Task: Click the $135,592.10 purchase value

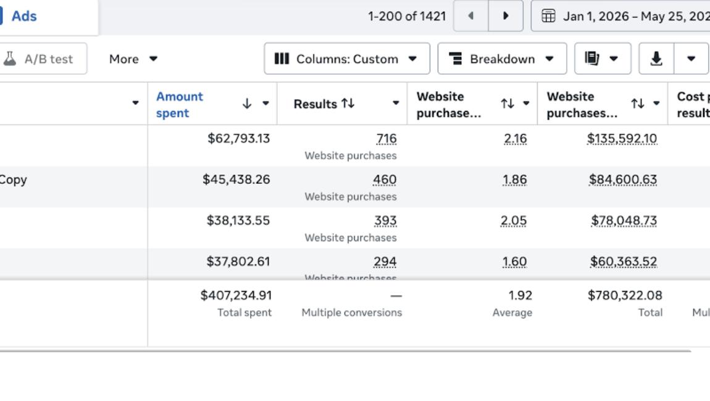Action: click(x=622, y=138)
